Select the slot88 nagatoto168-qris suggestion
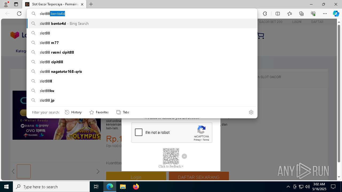342x192 pixels. click(x=142, y=71)
